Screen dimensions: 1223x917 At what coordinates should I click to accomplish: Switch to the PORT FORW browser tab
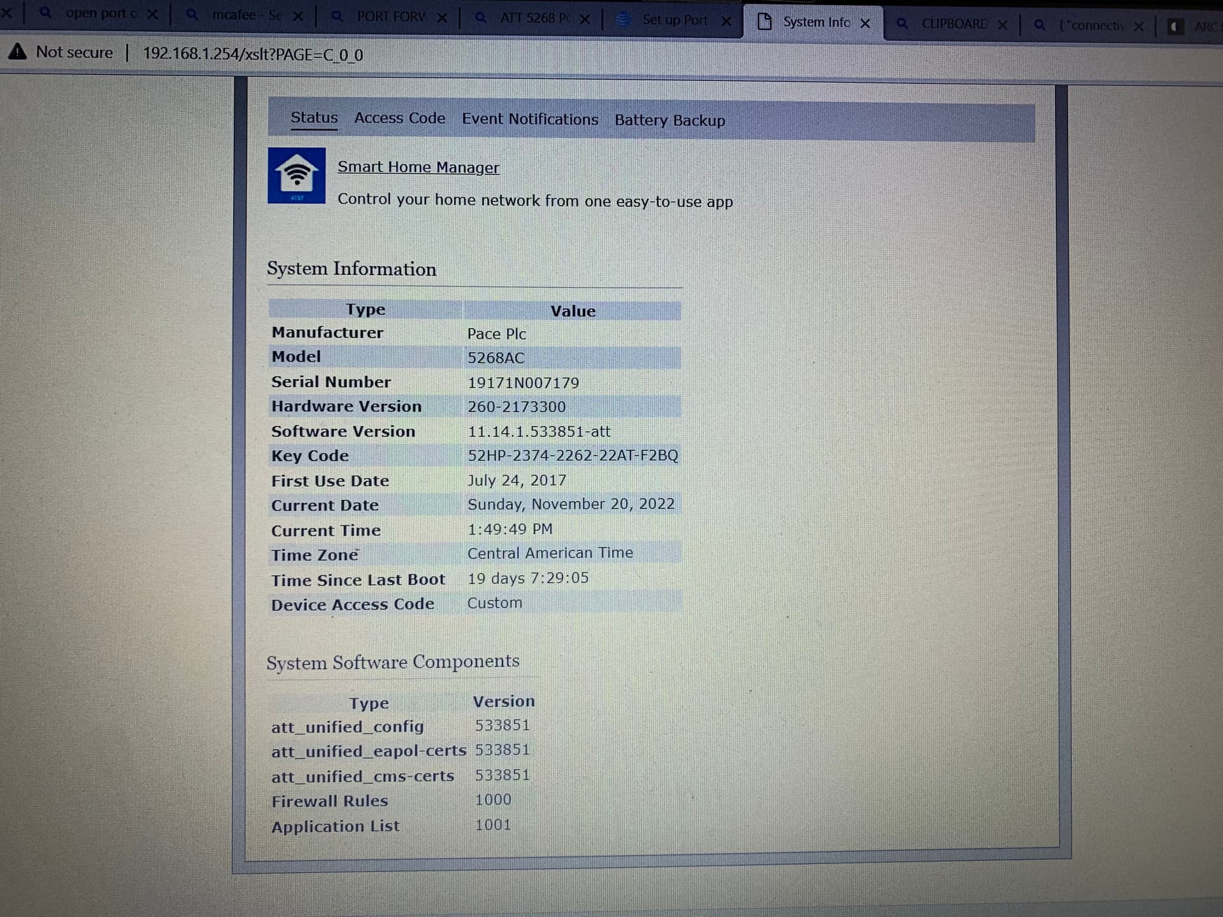391,17
